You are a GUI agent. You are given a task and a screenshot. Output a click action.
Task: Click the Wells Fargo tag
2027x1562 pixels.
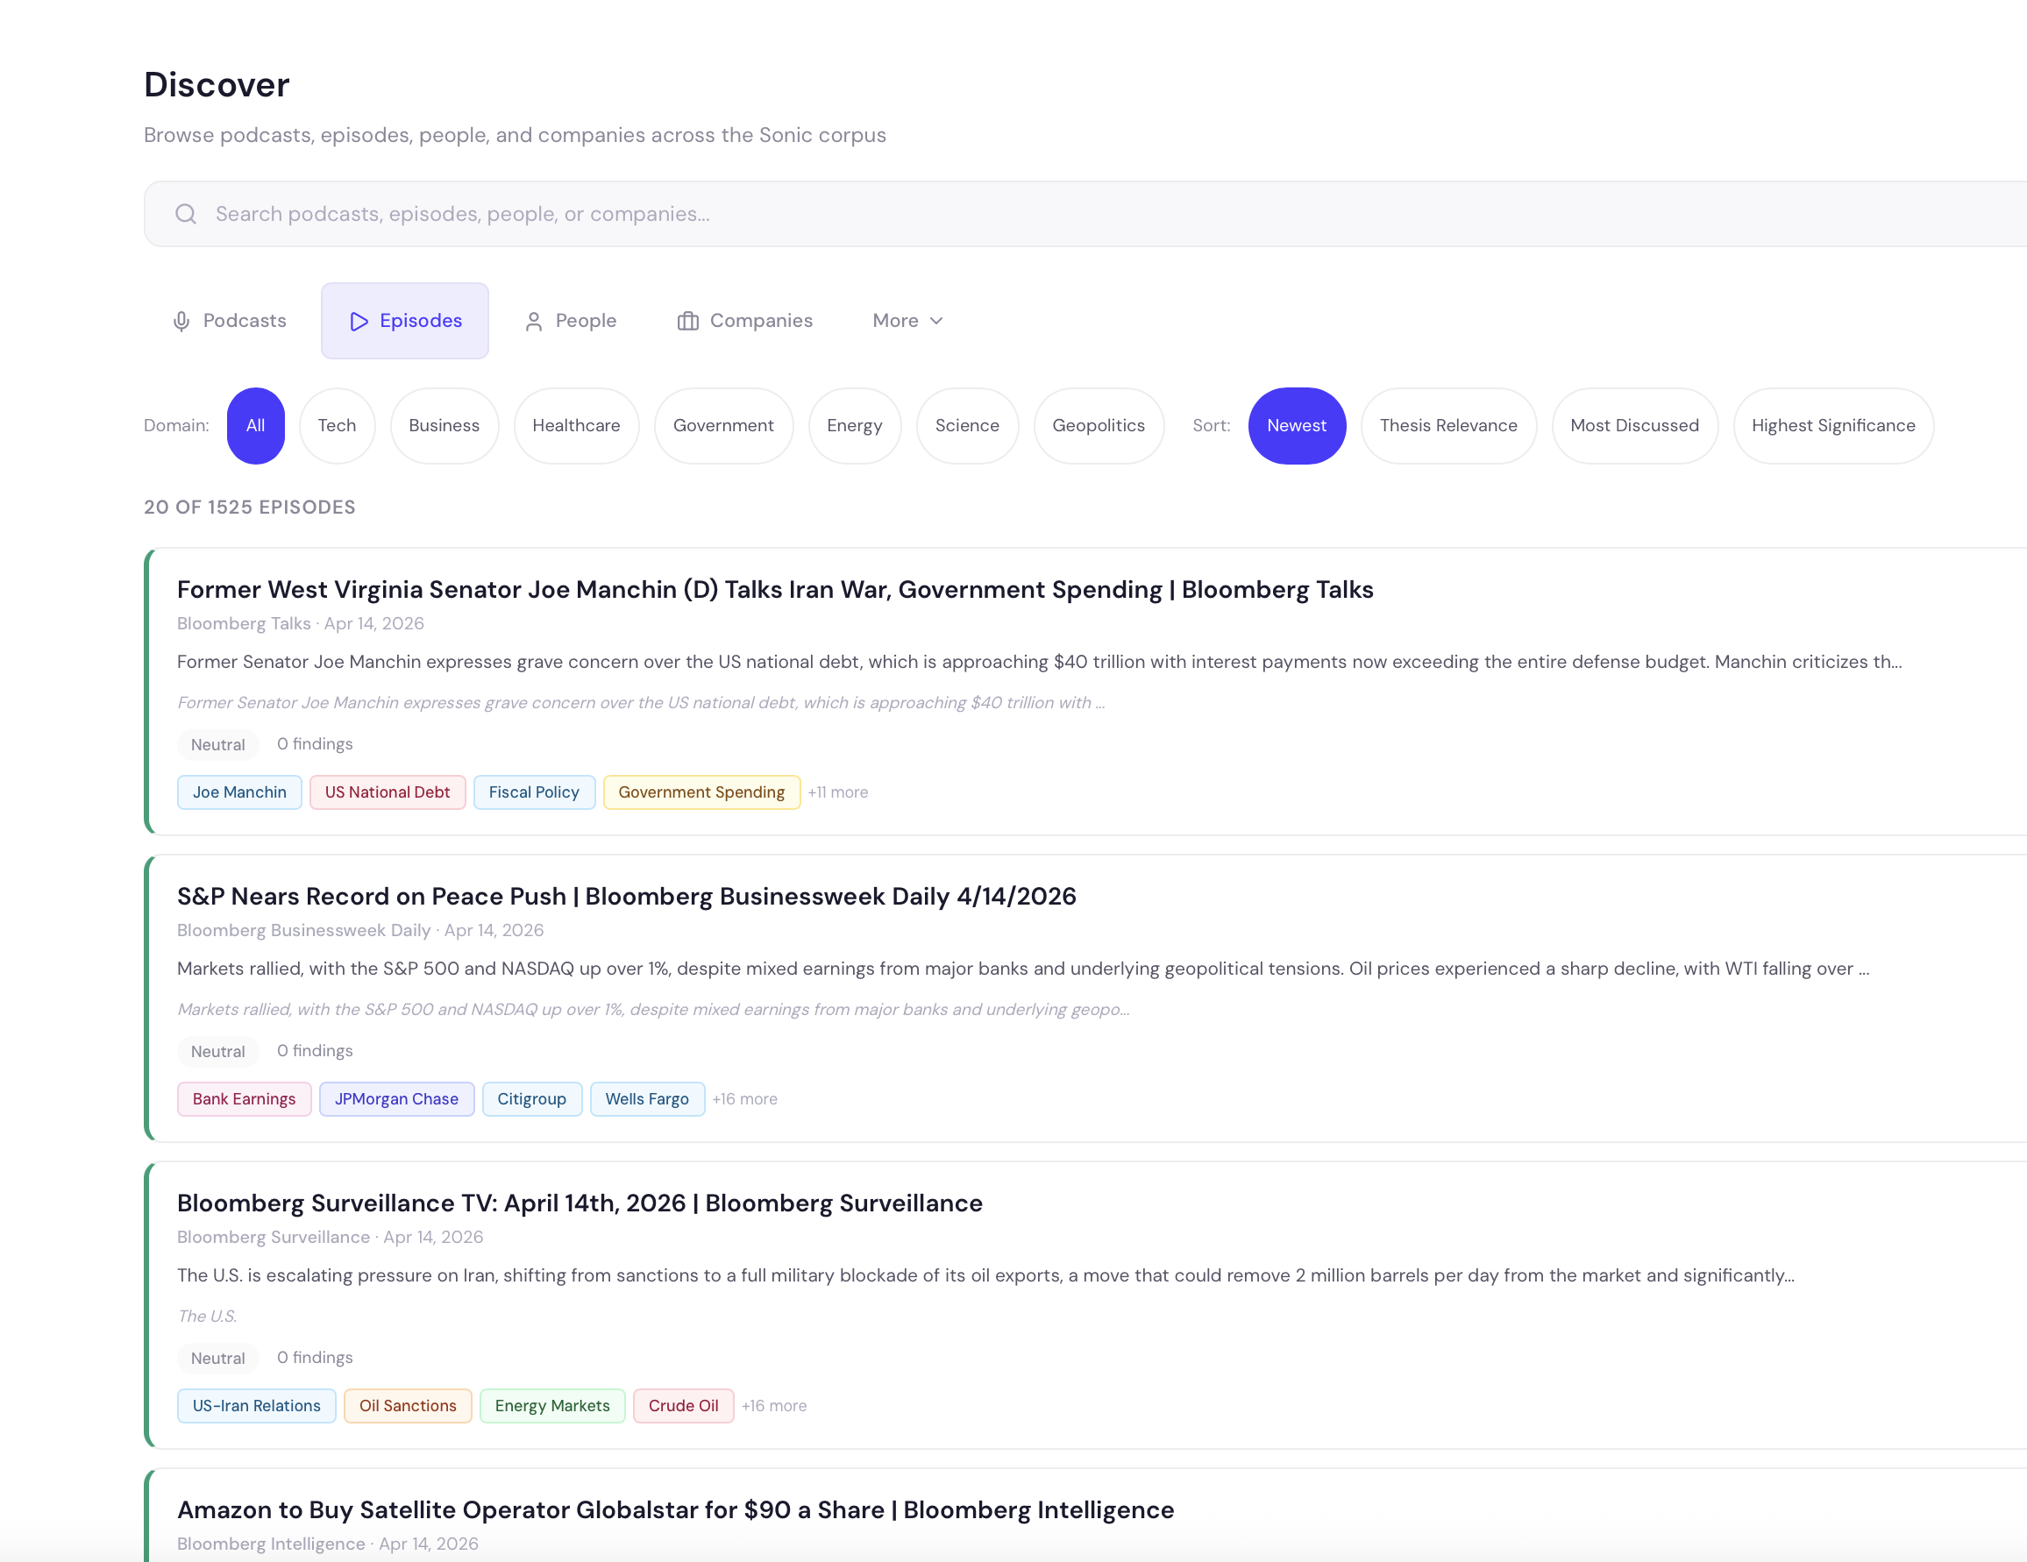pyautogui.click(x=647, y=1100)
